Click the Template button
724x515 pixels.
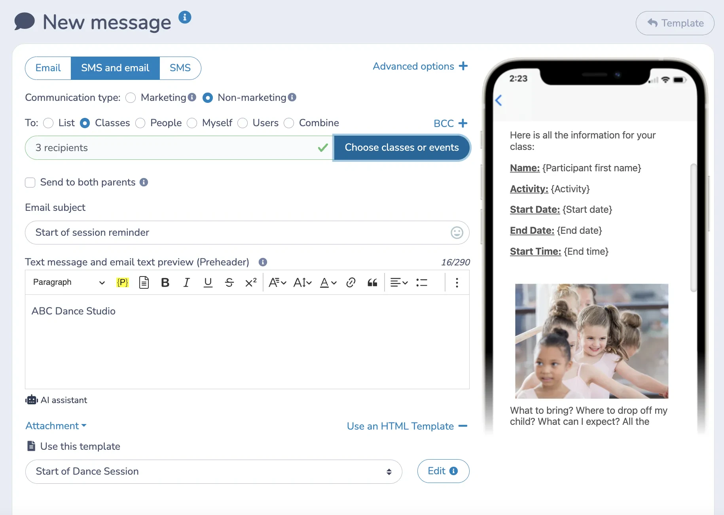coord(675,23)
